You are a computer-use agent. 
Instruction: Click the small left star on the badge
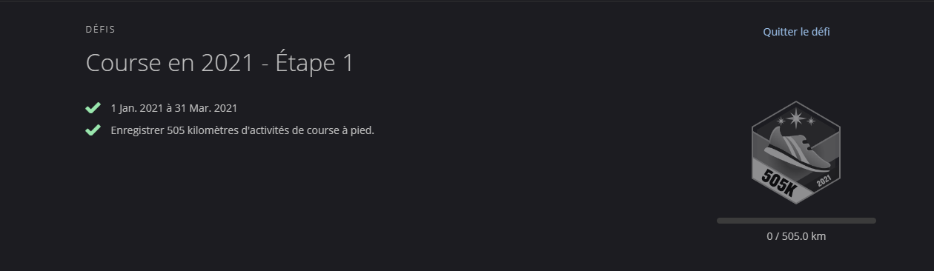click(781, 120)
